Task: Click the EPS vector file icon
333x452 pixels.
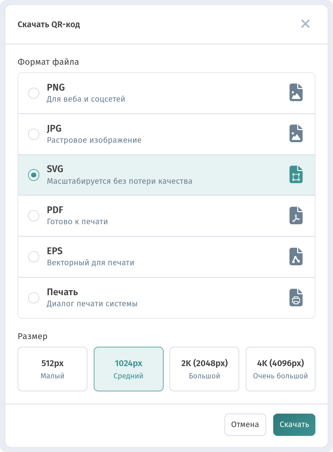Action: [296, 256]
